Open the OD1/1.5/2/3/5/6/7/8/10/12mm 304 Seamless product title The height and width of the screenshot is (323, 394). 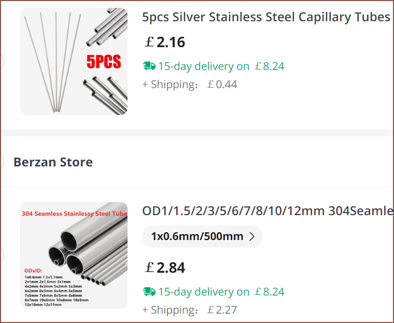(268, 211)
